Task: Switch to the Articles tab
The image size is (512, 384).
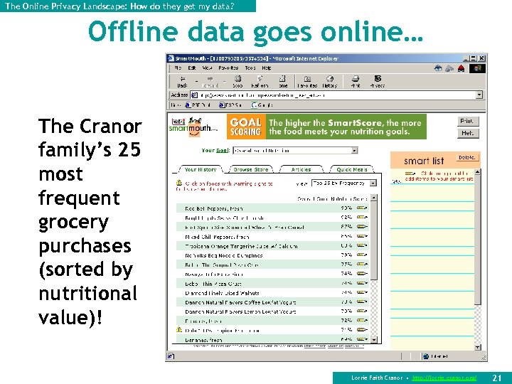Action: pos(301,169)
